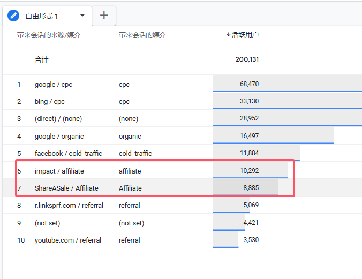Add a new tab with plus button
Viewport: 362px width, 279px height.
pos(104,16)
